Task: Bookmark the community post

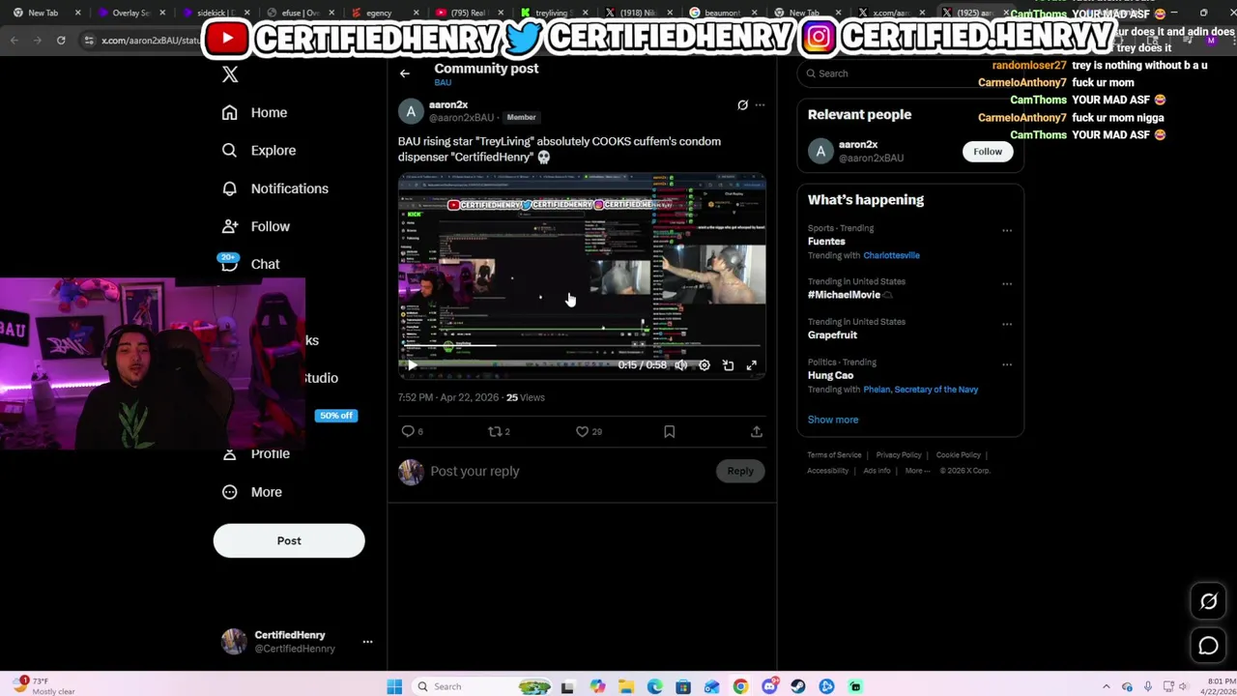Action: pyautogui.click(x=669, y=432)
